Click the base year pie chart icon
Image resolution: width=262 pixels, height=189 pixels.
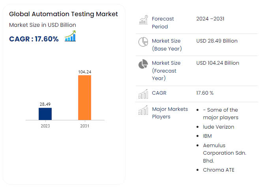(x=143, y=42)
